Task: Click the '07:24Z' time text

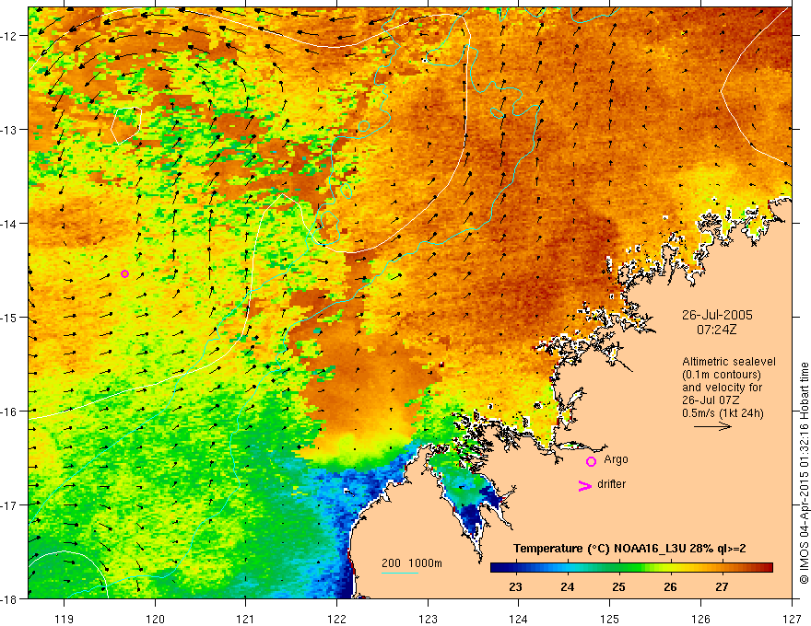Action: 716,330
